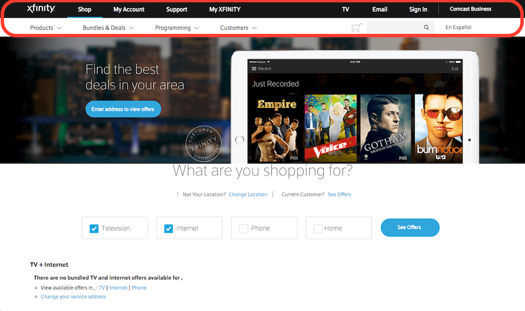Follow the Change Location link

click(248, 194)
